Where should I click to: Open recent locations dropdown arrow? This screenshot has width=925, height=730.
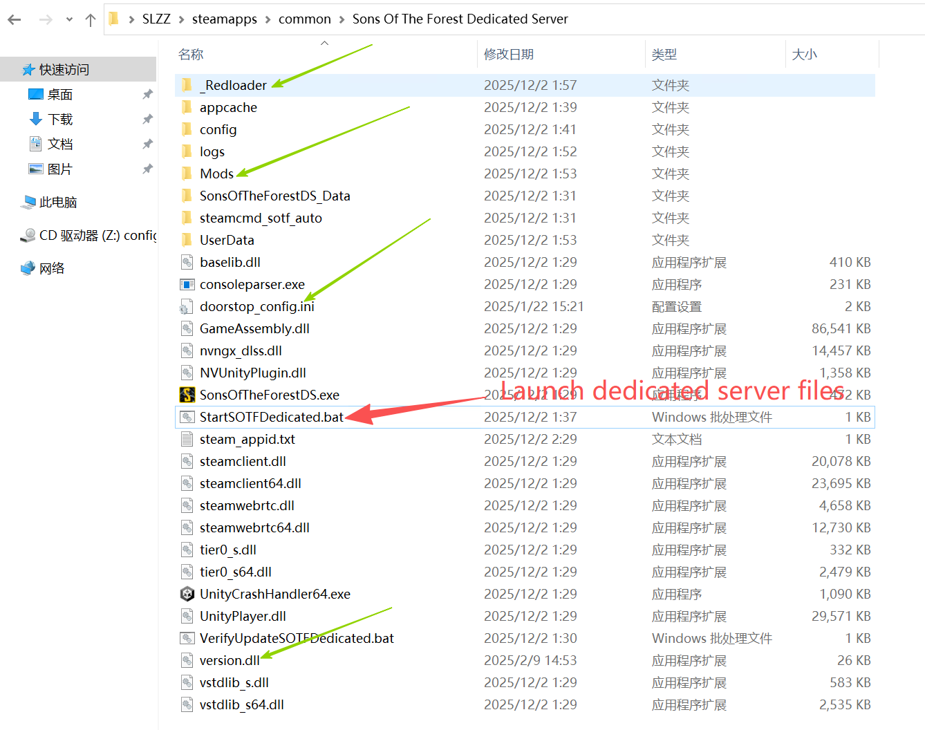click(69, 20)
